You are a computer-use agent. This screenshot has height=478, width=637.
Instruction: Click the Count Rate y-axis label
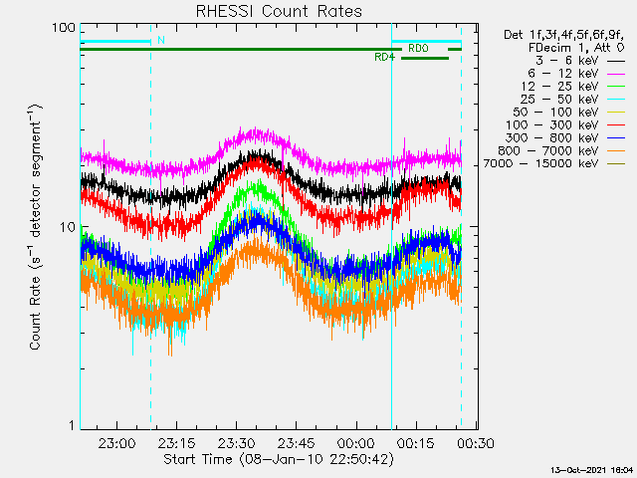pyautogui.click(x=36, y=228)
